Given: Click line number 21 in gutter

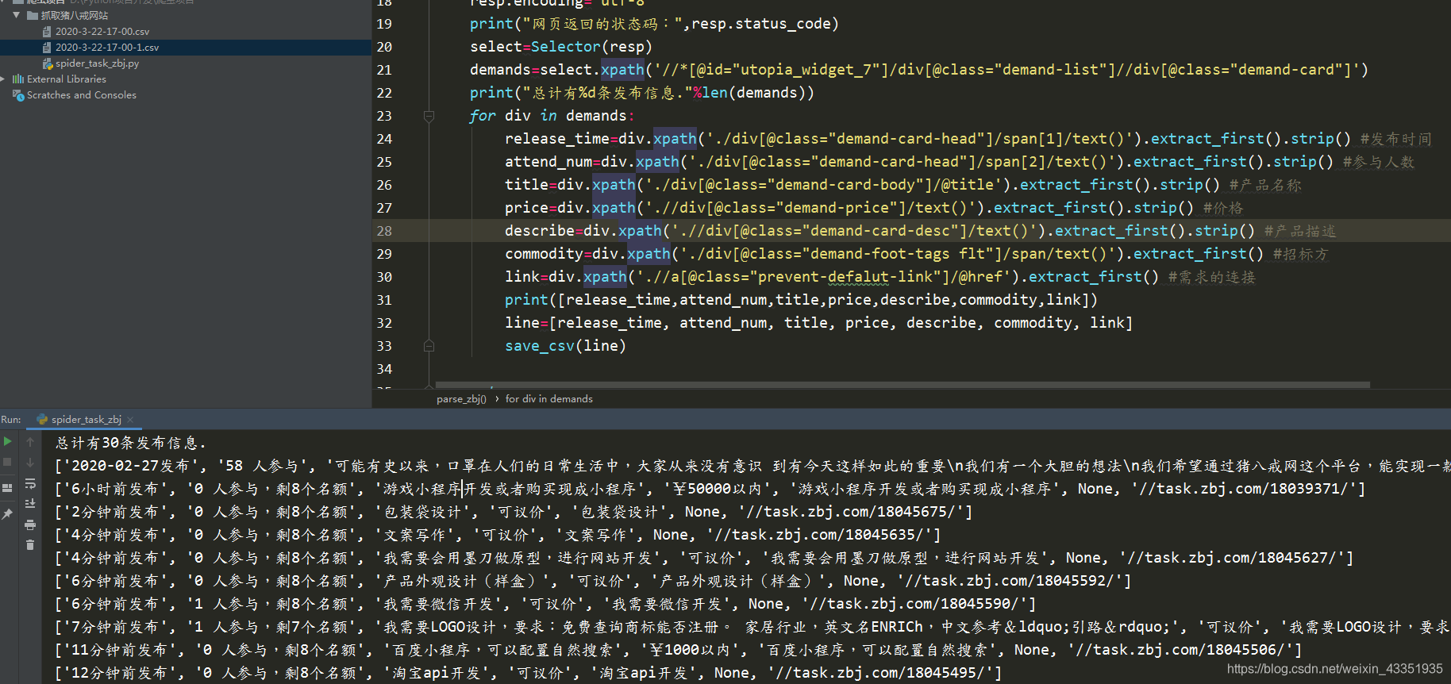Looking at the screenshot, I should [x=384, y=70].
